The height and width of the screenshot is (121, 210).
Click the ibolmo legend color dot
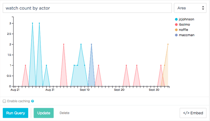point(176,25)
